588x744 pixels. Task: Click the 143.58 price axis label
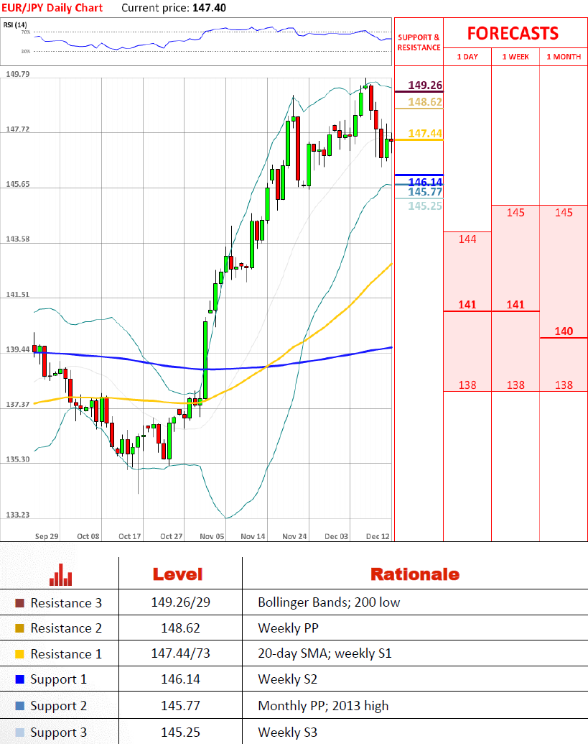point(17,239)
